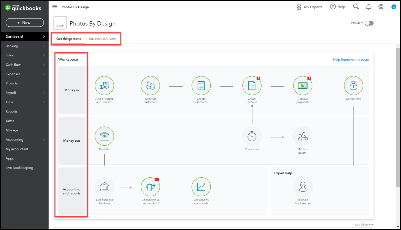
Task: Open Manage customers icon
Action: point(150,86)
